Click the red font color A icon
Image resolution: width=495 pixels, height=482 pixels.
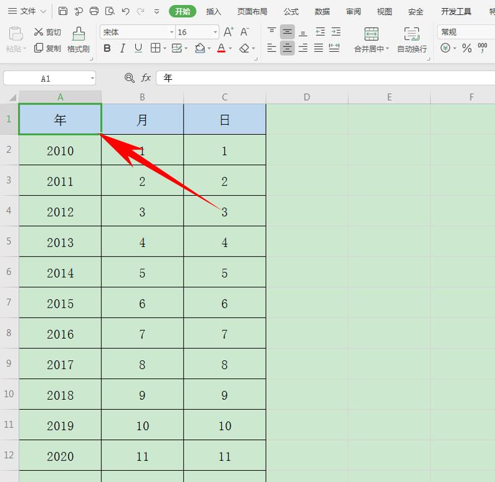[x=221, y=48]
